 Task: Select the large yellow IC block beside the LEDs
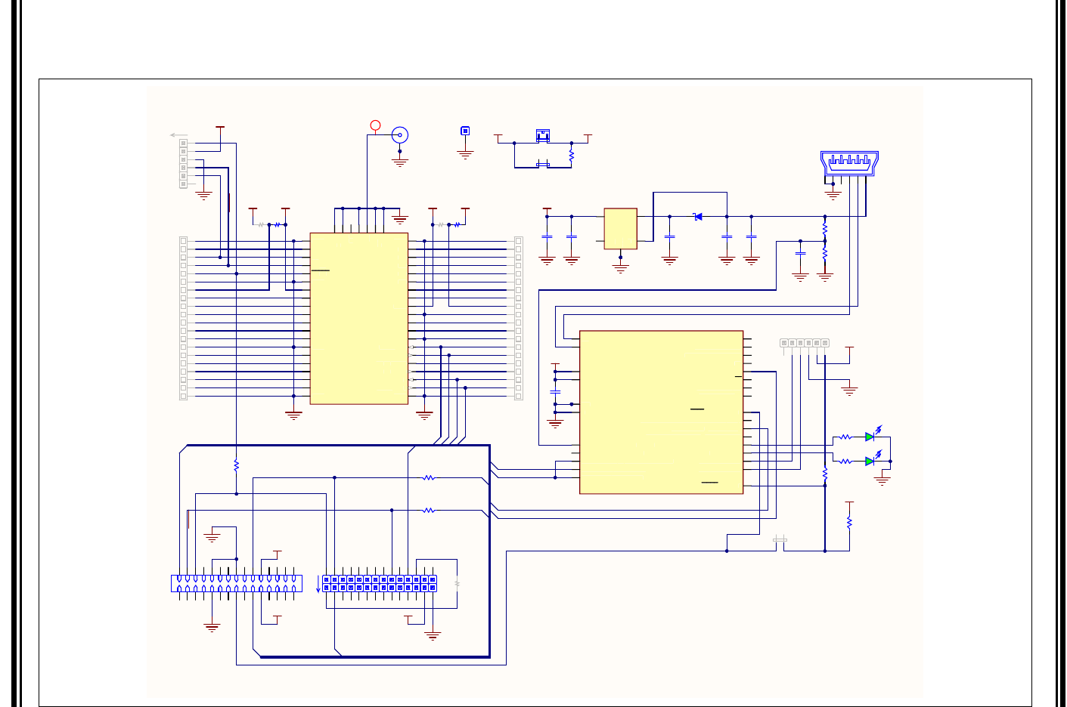point(661,412)
